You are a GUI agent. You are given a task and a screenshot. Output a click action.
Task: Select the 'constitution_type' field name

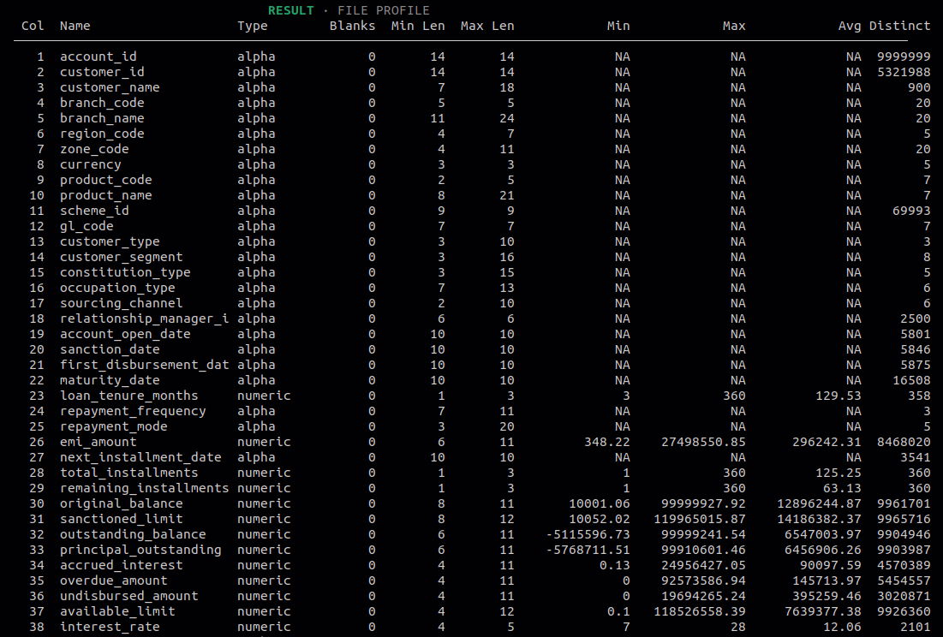(125, 272)
